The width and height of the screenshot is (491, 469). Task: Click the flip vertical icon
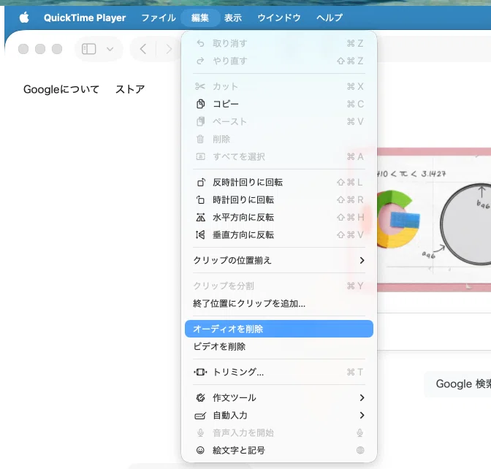click(200, 234)
